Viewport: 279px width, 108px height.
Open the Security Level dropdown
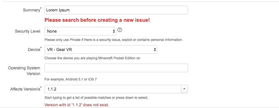(80, 31)
